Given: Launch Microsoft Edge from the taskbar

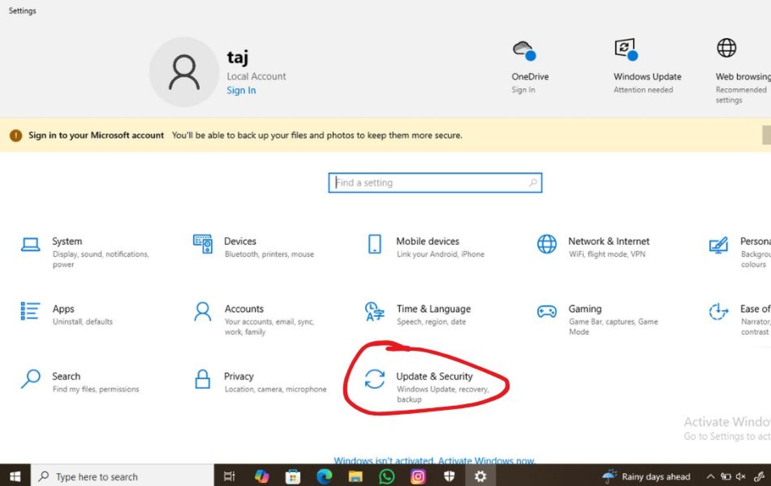Looking at the screenshot, I should [x=324, y=476].
